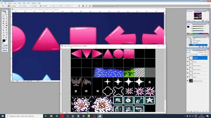Show hidden system tray icons
The image size is (211, 118).
185,116
